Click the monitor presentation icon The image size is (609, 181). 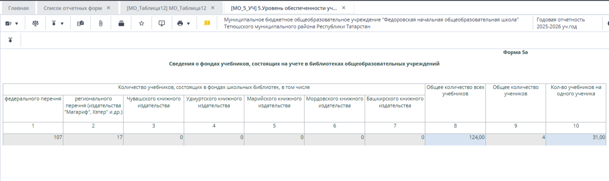[162, 23]
